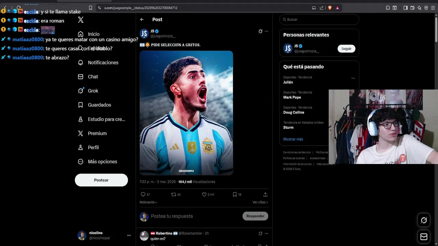Click Grok icon on JS post
The image size is (438, 246).
tap(260, 31)
